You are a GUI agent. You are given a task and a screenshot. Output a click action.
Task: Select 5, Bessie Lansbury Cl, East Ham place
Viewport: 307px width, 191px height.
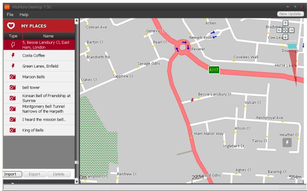(39, 45)
